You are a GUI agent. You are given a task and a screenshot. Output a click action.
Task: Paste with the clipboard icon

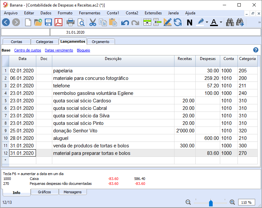pos(113,22)
